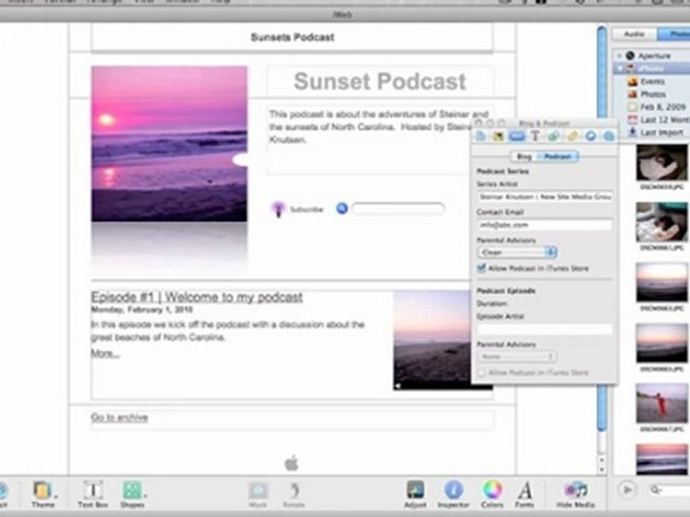Click Hide Media in the toolbar
Screen dimensions: 690x517
coord(575,494)
